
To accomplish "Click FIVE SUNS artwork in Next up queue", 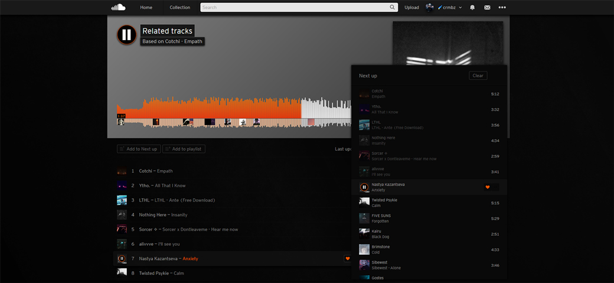I will pos(364,219).
